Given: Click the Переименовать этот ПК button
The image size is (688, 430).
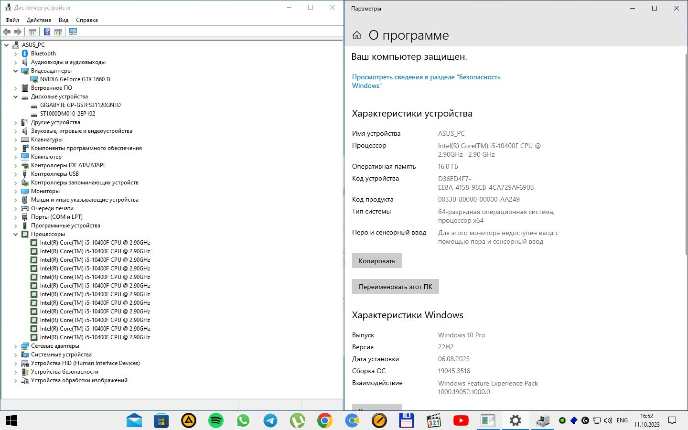Looking at the screenshot, I should tap(396, 287).
